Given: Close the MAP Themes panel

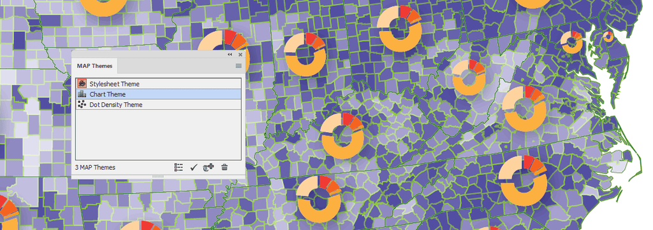Looking at the screenshot, I should 240,55.
